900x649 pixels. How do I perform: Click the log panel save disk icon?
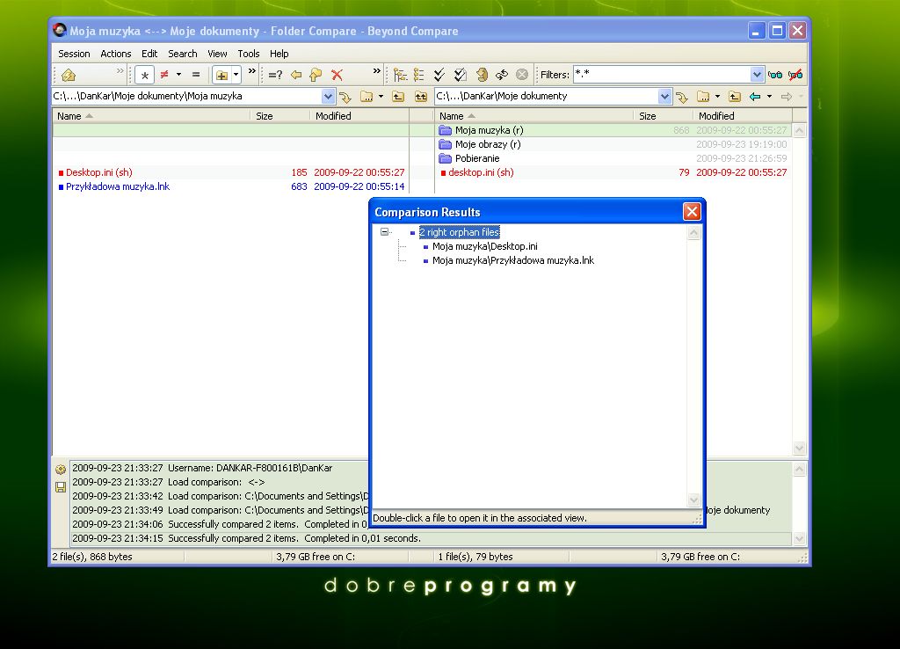61,487
